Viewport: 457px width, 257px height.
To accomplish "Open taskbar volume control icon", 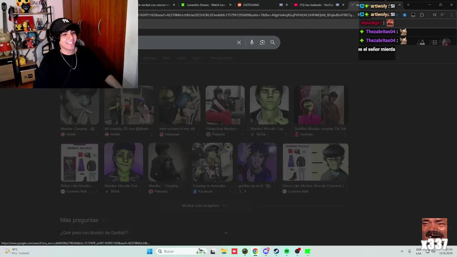I will pos(433,251).
